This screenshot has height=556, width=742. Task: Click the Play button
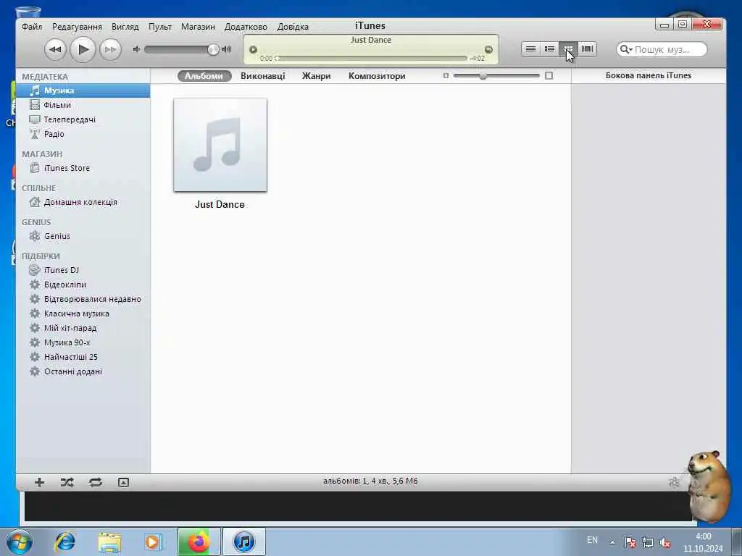point(83,49)
